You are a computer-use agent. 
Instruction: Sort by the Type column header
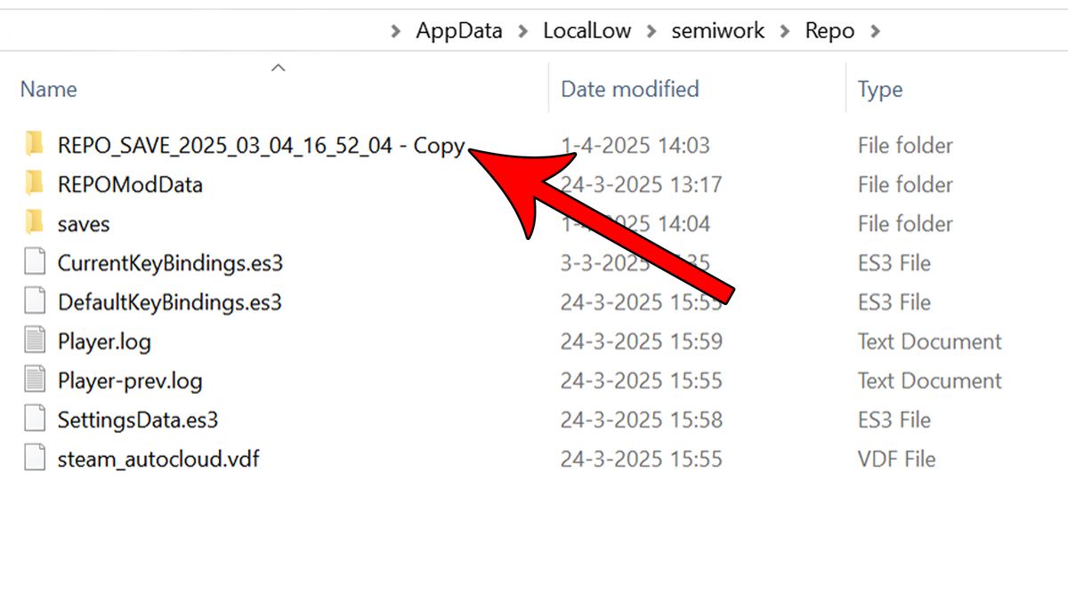click(x=880, y=90)
